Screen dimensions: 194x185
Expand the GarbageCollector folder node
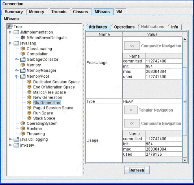coord(17,59)
